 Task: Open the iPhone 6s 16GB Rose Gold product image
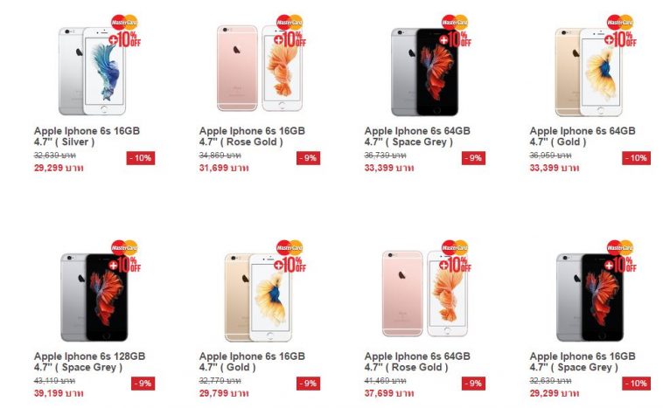[x=260, y=68]
